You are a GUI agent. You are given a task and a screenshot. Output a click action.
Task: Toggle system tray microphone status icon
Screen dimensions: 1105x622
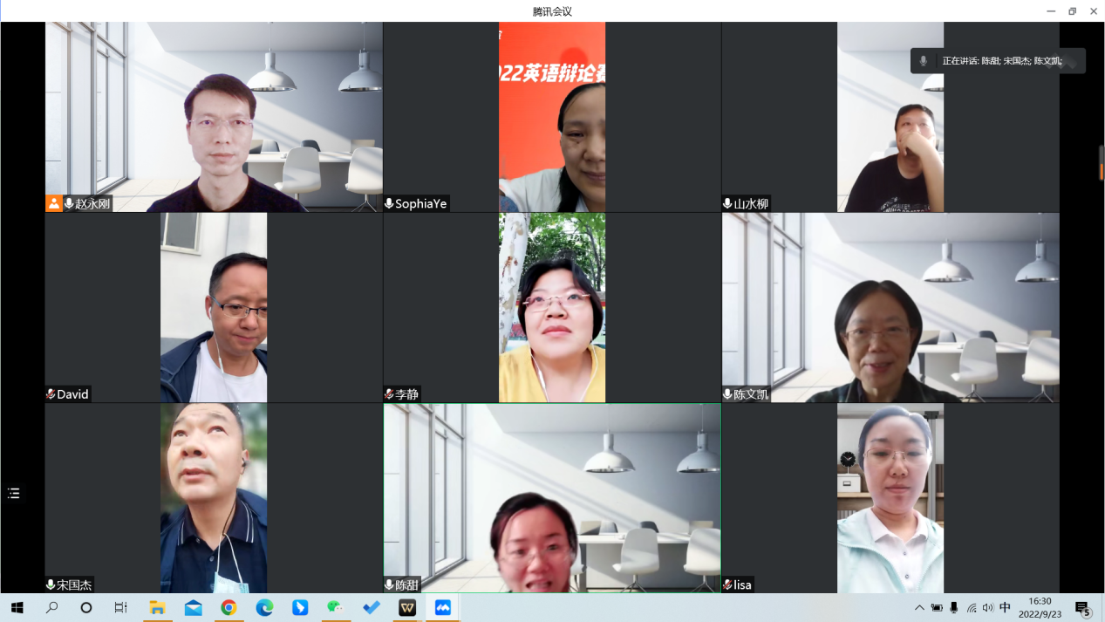tap(954, 608)
